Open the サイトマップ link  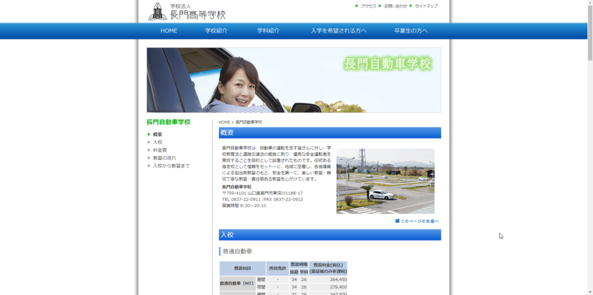tap(426, 6)
